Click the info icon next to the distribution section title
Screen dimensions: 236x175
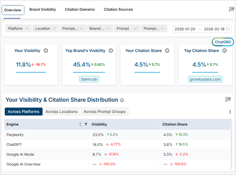tap(122, 100)
